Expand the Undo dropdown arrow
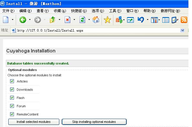Viewport: 192px width, 127px height. coord(148,19)
